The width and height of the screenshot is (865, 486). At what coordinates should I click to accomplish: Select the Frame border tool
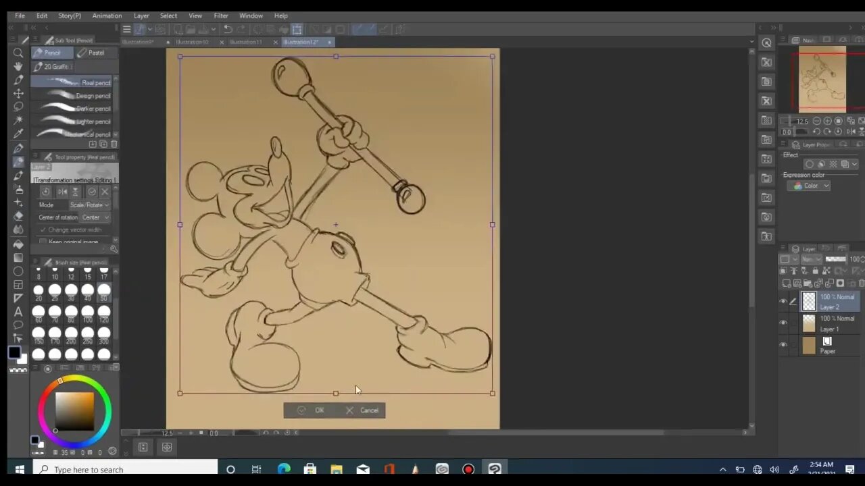[18, 285]
